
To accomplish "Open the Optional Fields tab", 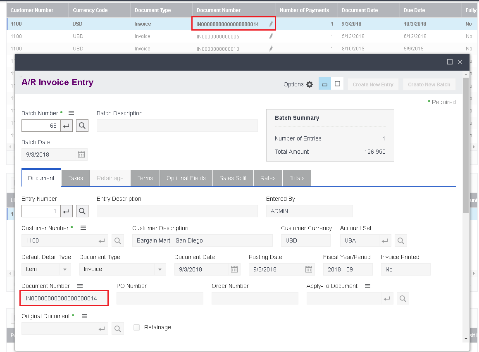I will pyautogui.click(x=186, y=178).
